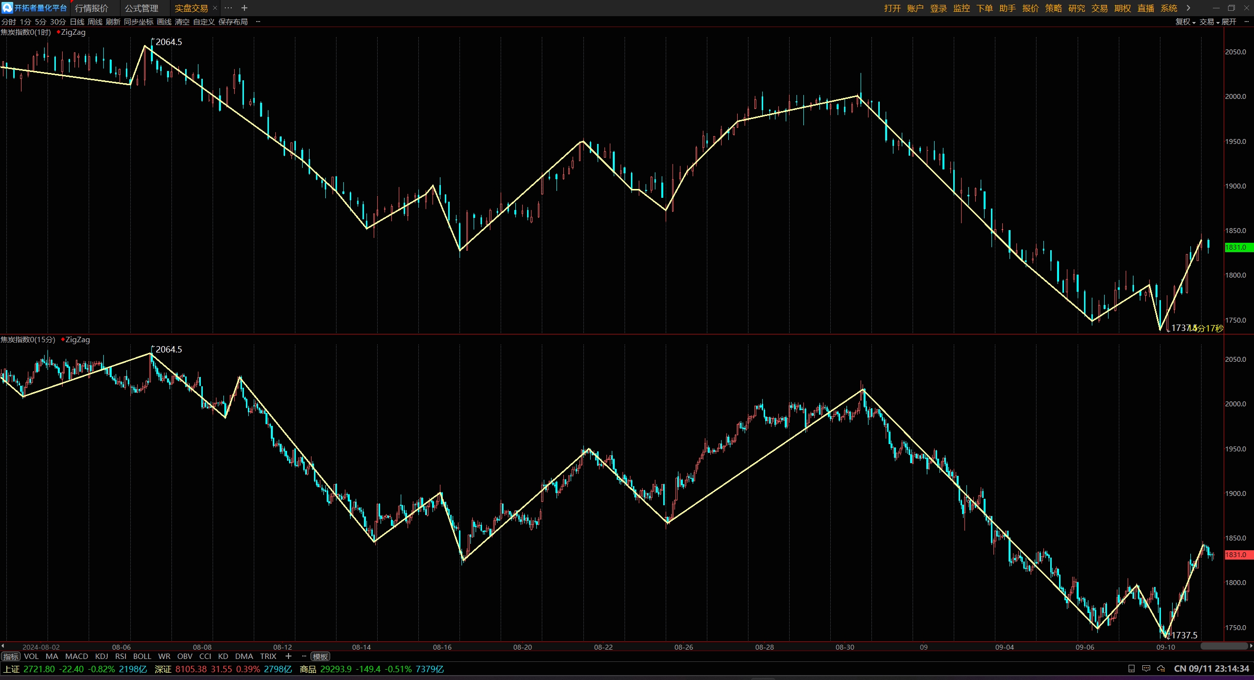Click the 模板 template button
The width and height of the screenshot is (1254, 680).
tap(320, 657)
